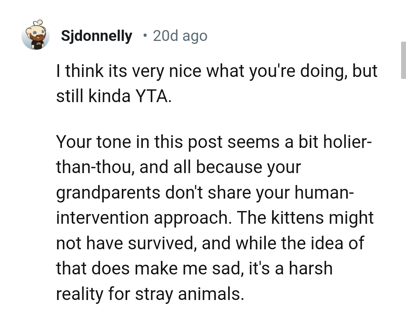406x312 pixels.
Task: Click the Sjdonnelly username link
Action: [x=96, y=36]
